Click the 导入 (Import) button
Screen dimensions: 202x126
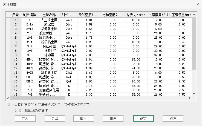[25, 118]
